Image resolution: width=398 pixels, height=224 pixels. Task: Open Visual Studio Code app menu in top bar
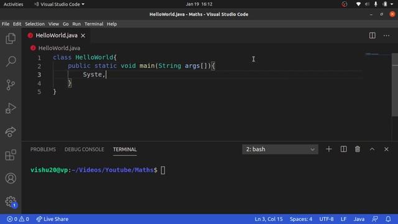pos(59,4)
